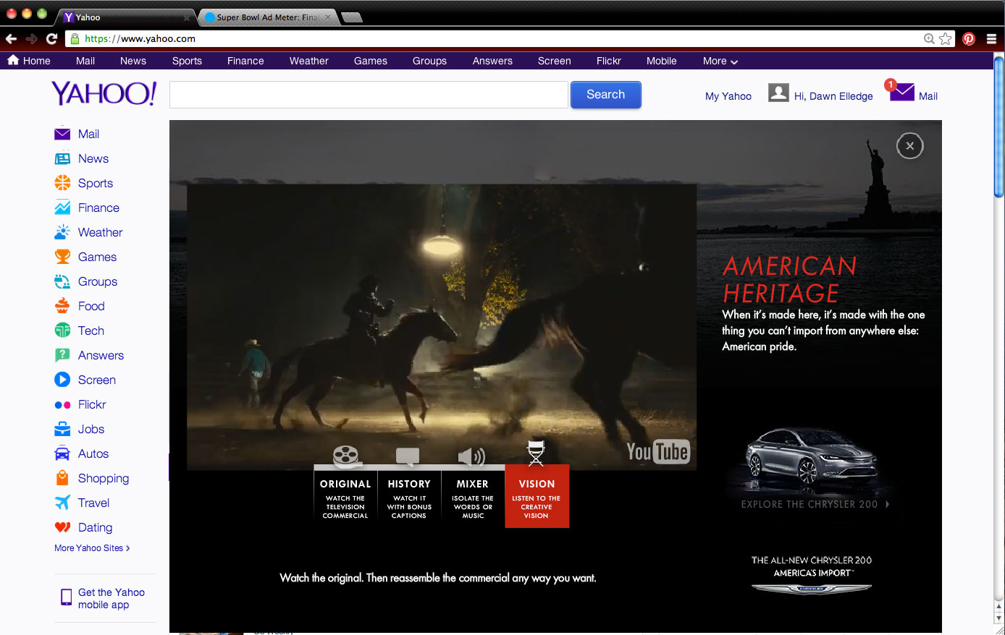Viewport: 1005px width, 635px height.
Task: Select the Vision creative mode tab
Action: 537,496
